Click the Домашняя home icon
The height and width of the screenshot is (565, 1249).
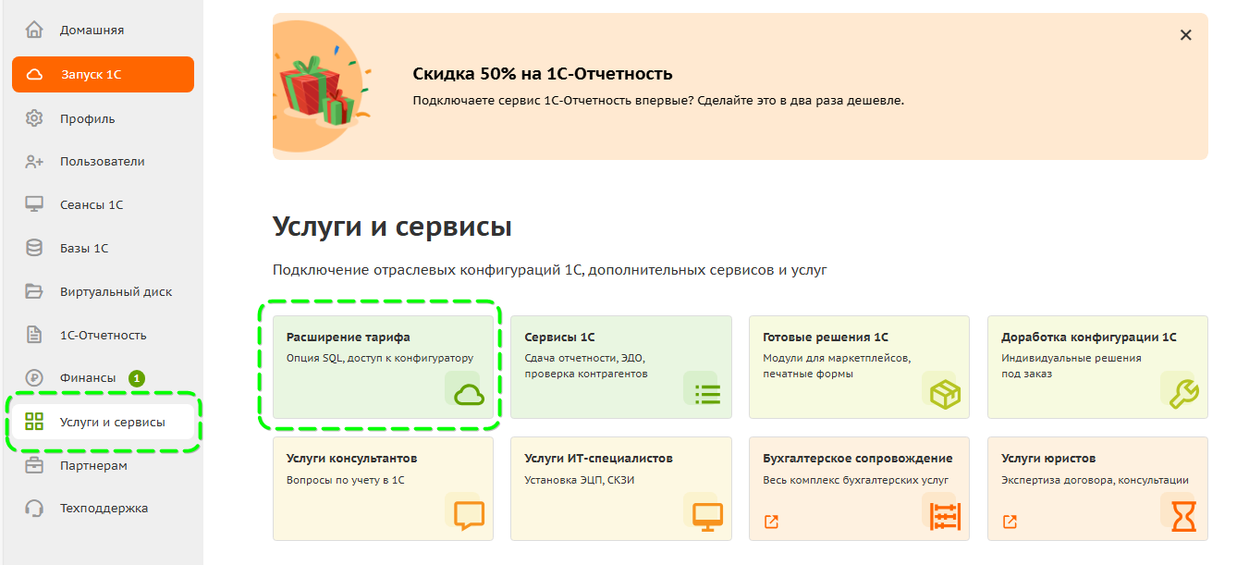(x=34, y=30)
